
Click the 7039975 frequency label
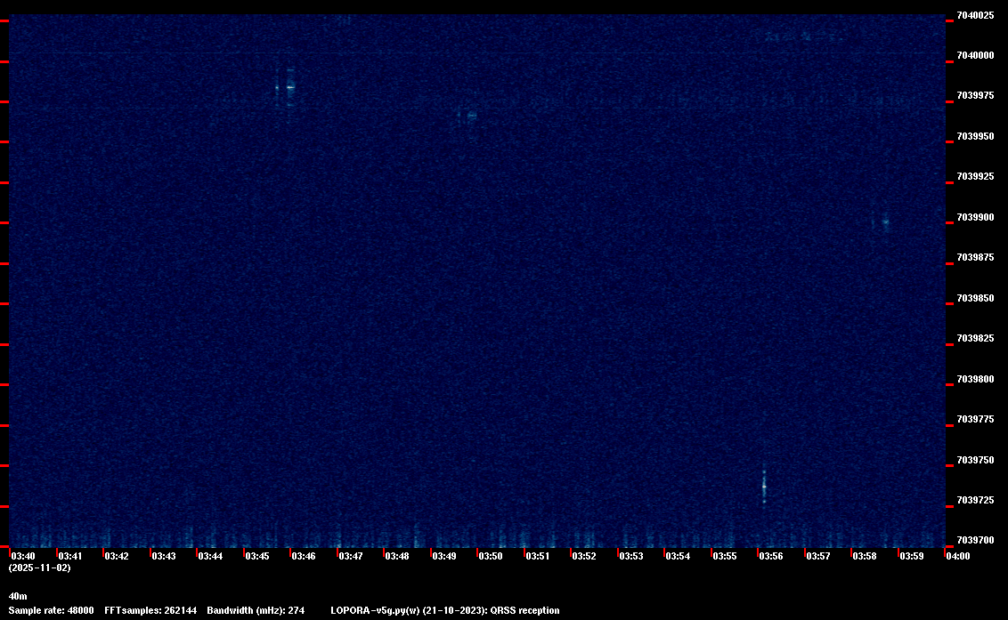tap(975, 96)
